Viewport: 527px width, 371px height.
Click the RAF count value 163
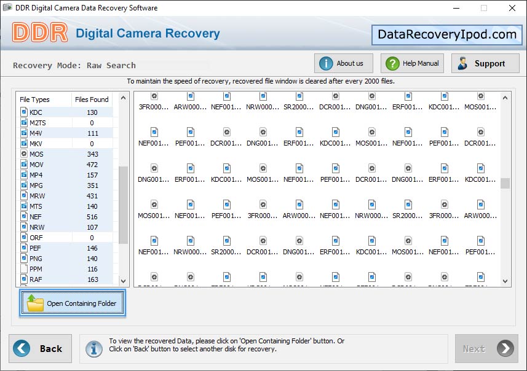click(92, 279)
